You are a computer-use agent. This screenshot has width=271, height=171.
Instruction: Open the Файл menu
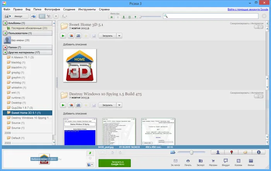coord(7,9)
